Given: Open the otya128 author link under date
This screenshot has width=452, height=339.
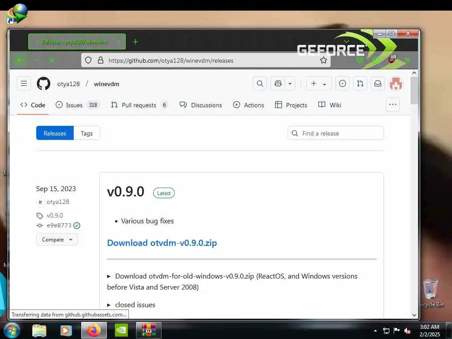Looking at the screenshot, I should 58,202.
